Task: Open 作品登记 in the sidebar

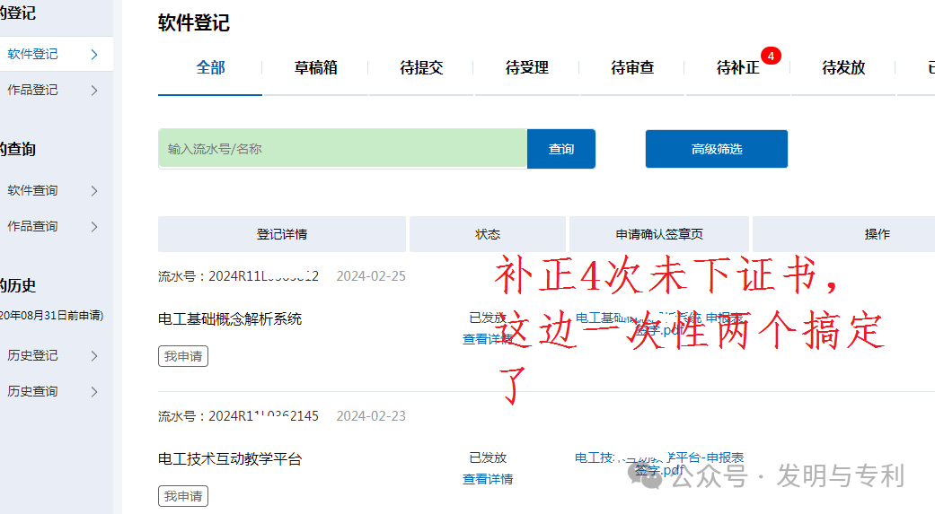Action: pyautogui.click(x=33, y=90)
